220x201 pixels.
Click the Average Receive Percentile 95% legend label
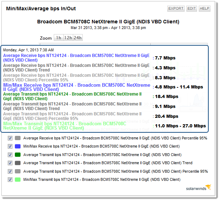tap(115, 138)
